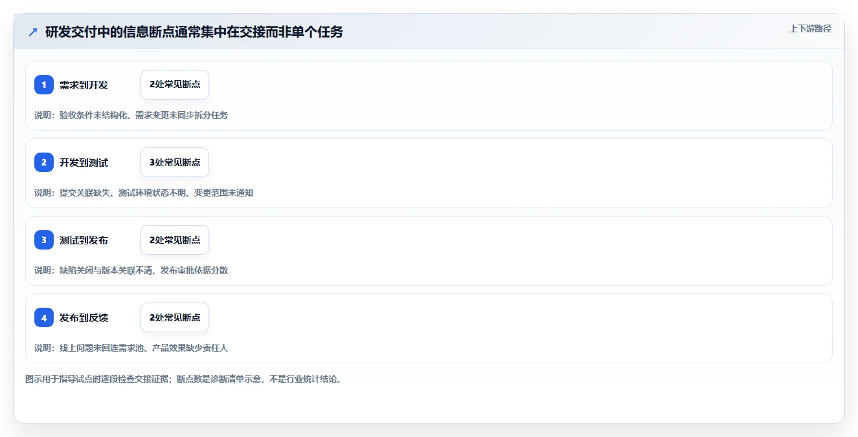Select the 需求到开发 step title

pyautogui.click(x=84, y=85)
